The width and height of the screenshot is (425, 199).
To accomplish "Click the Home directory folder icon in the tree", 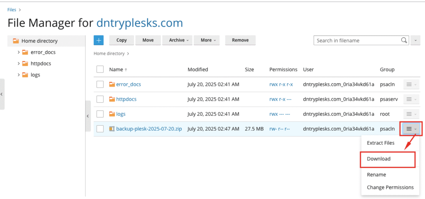I will pos(16,41).
